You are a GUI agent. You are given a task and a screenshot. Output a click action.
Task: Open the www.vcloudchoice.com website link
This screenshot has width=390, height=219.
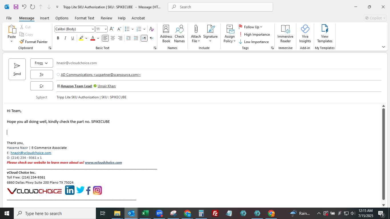(103, 163)
